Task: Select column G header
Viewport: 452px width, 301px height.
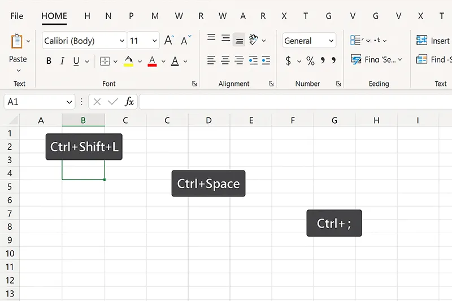Action: coord(334,120)
